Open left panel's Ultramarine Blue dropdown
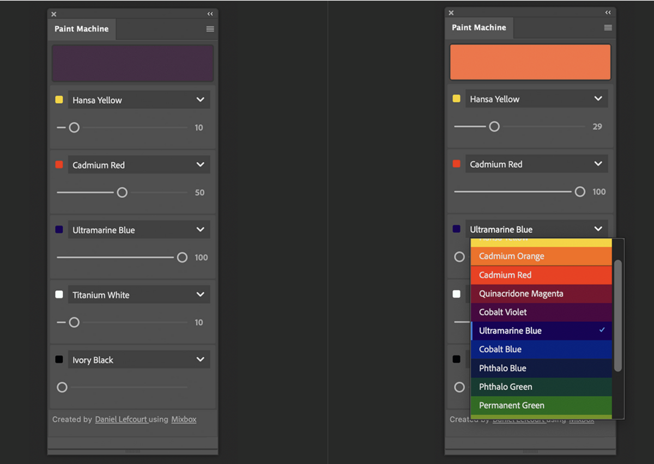The height and width of the screenshot is (464, 654). point(139,230)
